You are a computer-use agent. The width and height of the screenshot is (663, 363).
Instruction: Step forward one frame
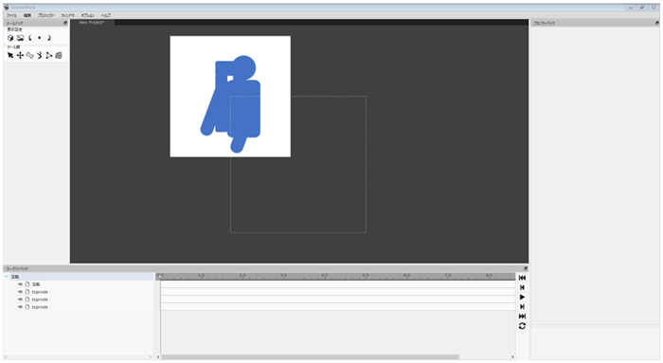[x=522, y=307]
